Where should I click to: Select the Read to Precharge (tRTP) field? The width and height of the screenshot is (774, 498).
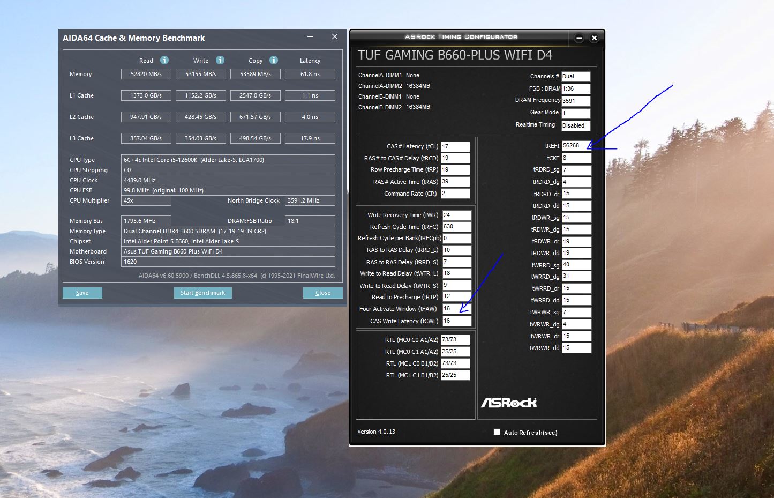click(x=457, y=297)
